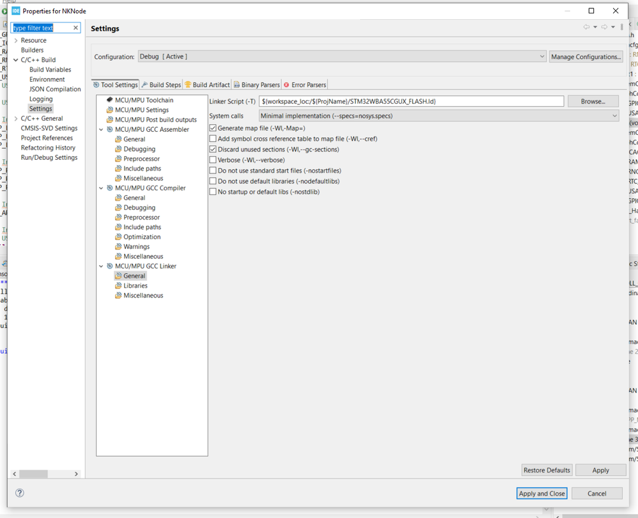Select Run/Debug Settings in sidebar
The width and height of the screenshot is (638, 518).
click(49, 157)
